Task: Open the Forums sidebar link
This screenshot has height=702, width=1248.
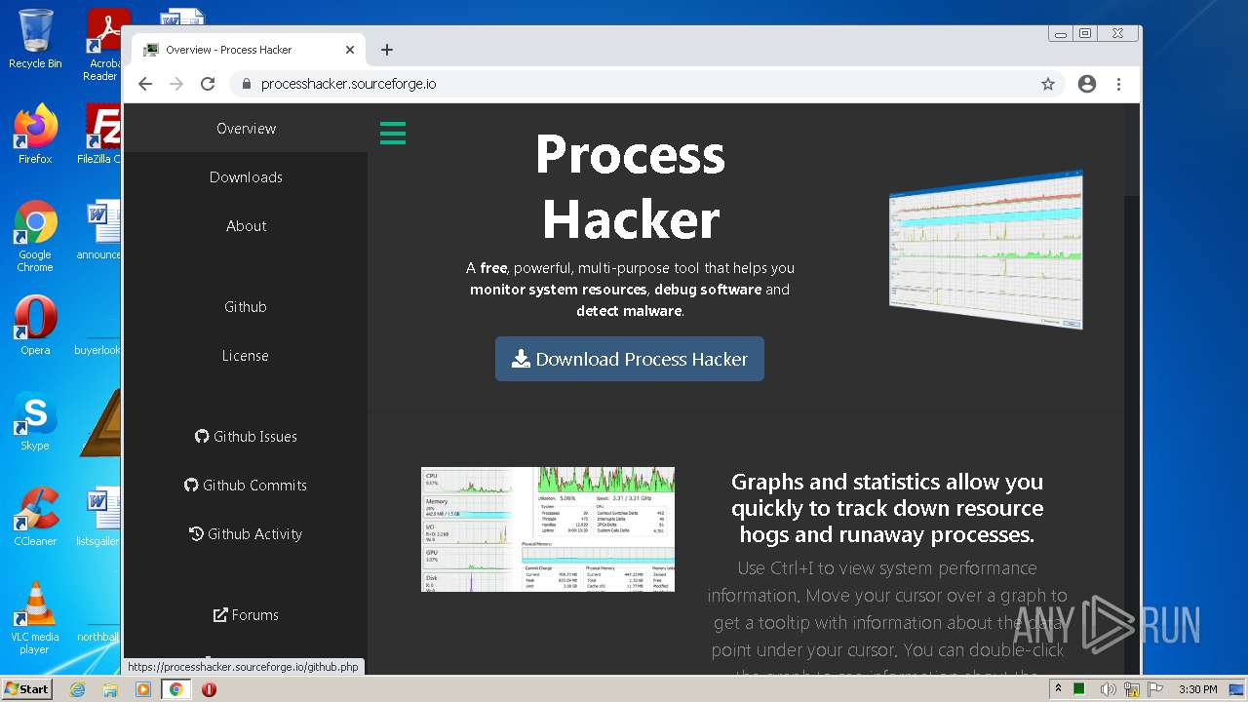Action: click(x=246, y=615)
